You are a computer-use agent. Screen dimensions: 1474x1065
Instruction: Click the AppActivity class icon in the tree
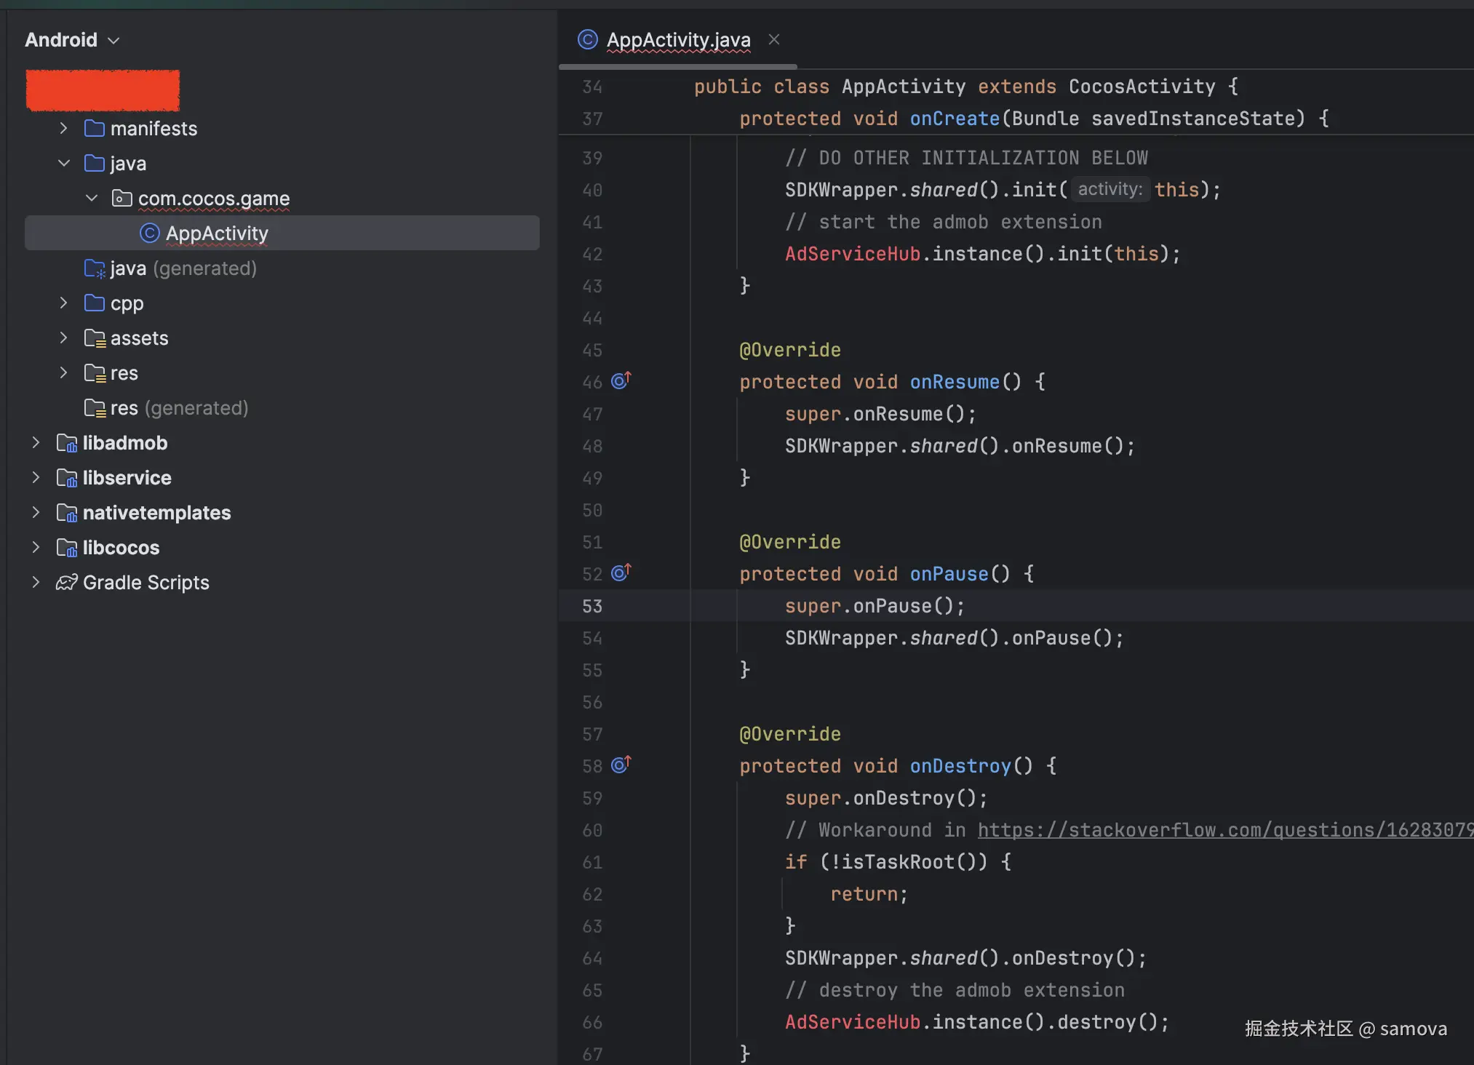click(149, 233)
